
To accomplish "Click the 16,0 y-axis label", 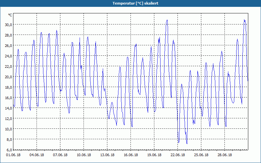I will pos(8,97).
